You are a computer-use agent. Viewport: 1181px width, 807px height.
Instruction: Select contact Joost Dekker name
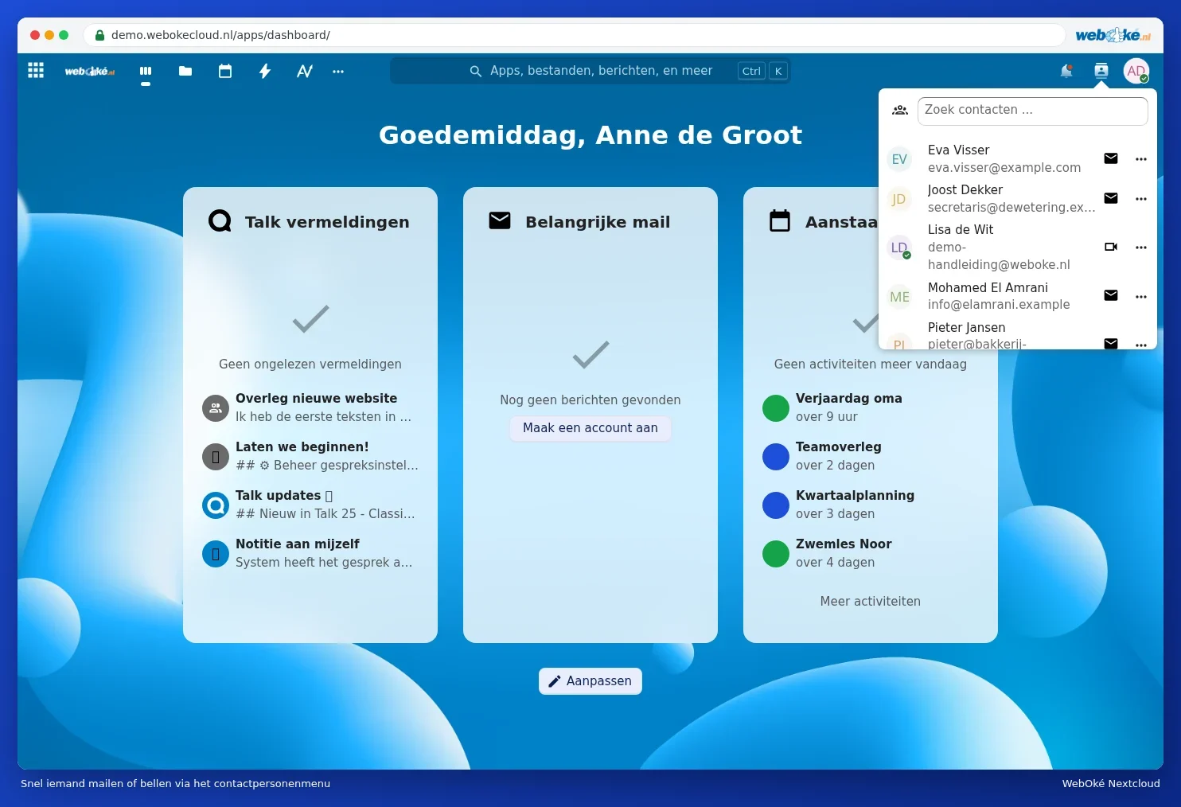pos(965,189)
